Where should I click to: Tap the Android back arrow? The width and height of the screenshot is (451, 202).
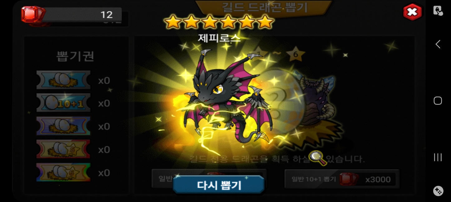(x=438, y=44)
